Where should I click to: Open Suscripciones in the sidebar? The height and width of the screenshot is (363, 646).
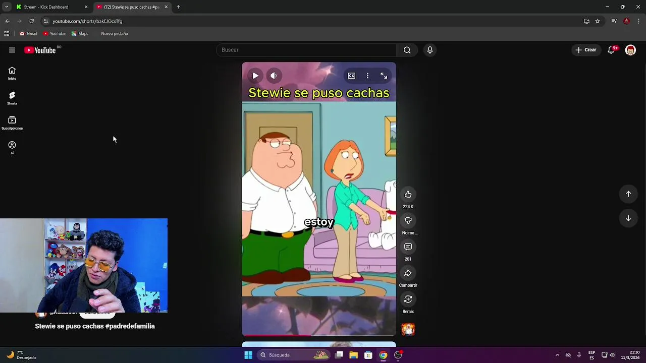click(x=12, y=123)
